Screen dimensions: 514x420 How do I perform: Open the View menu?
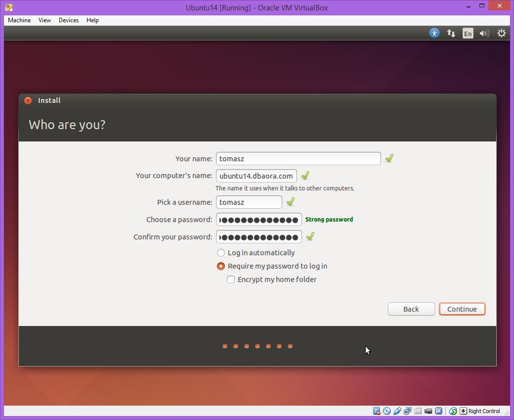tap(44, 20)
